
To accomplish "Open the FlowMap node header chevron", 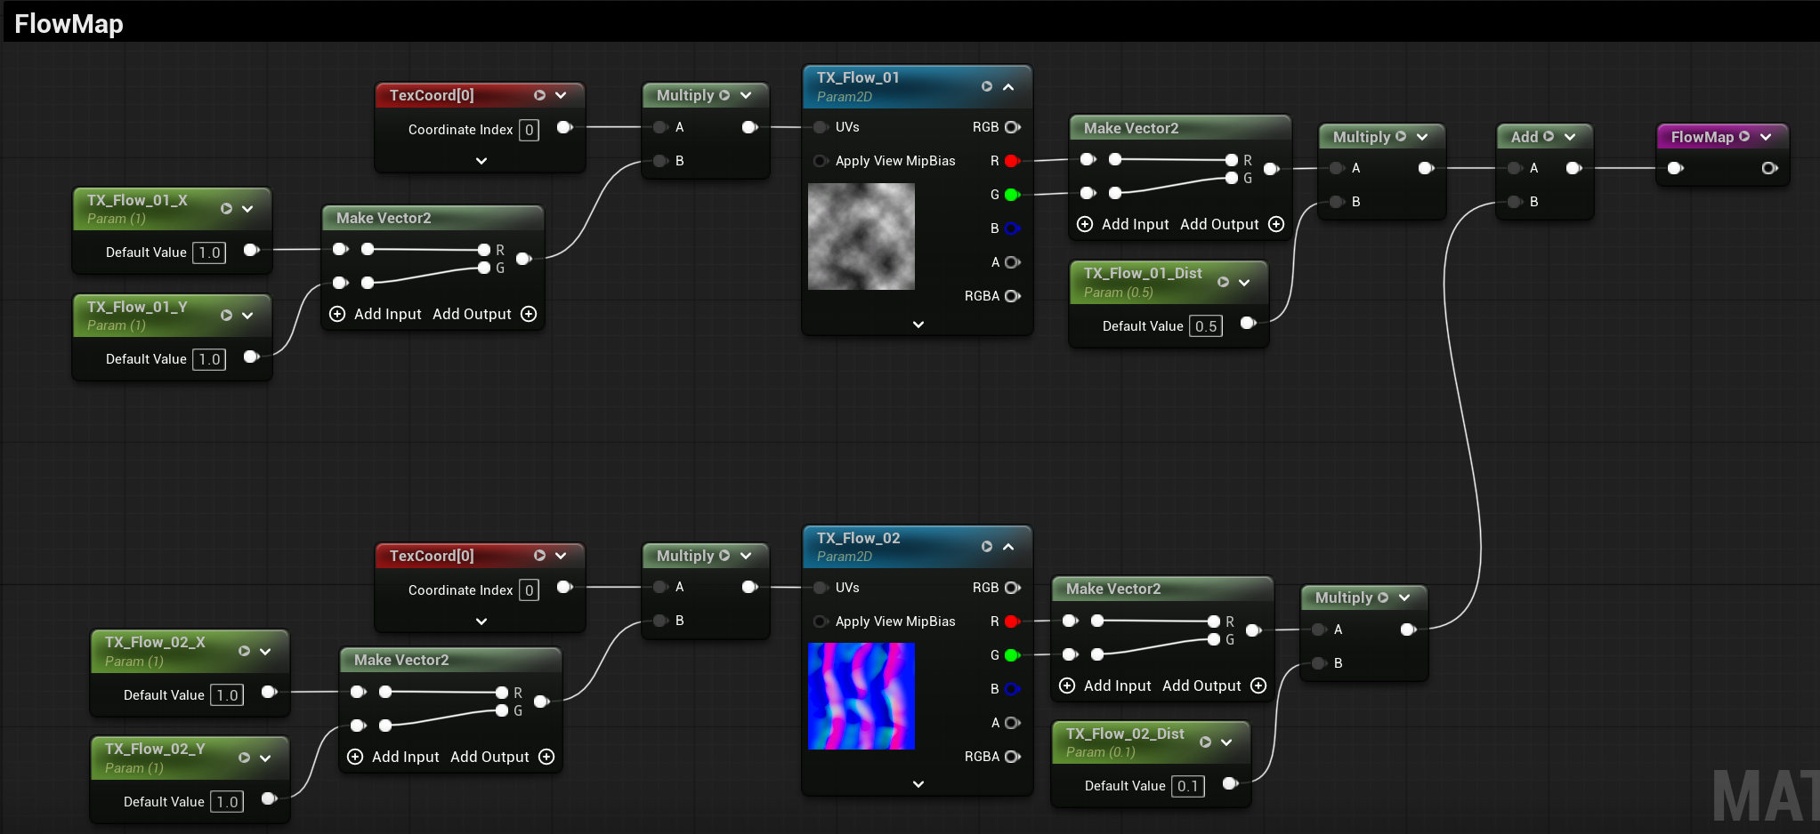I will coord(1766,136).
